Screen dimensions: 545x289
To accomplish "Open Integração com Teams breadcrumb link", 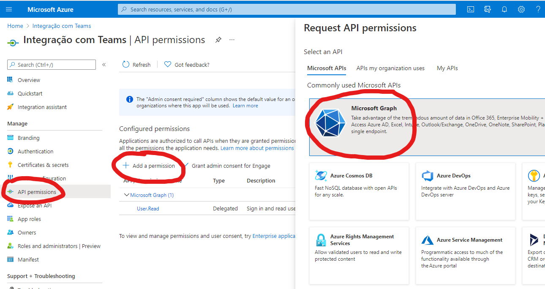I will [x=62, y=26].
